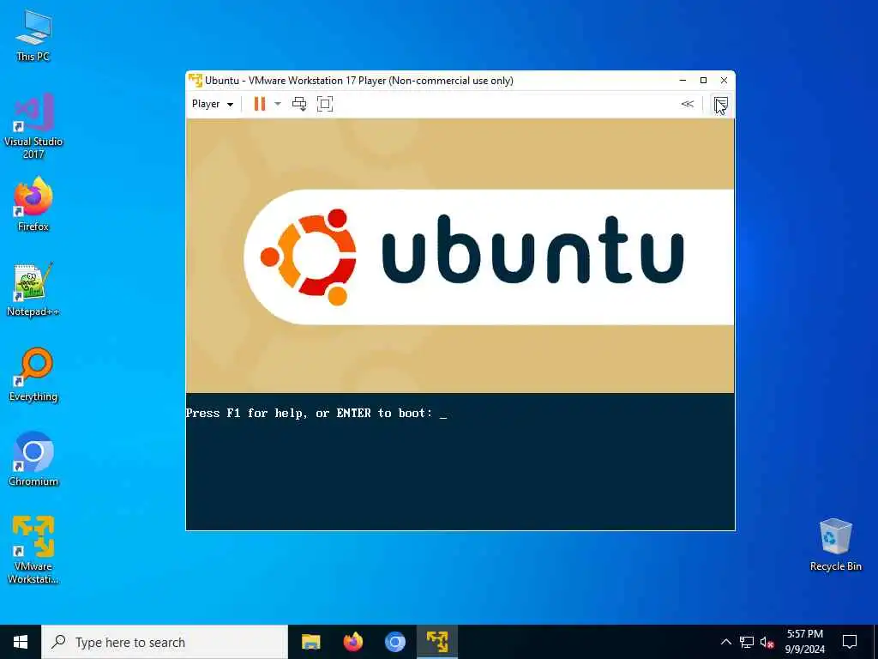Send Ctrl+Alt+Del to the virtual machine
Image resolution: width=878 pixels, height=659 pixels.
(299, 104)
